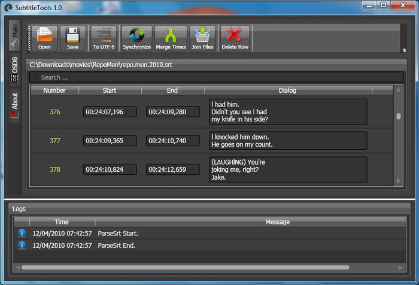The image size is (419, 285).
Task: Convert file with To UTF-8 icon
Action: point(104,38)
